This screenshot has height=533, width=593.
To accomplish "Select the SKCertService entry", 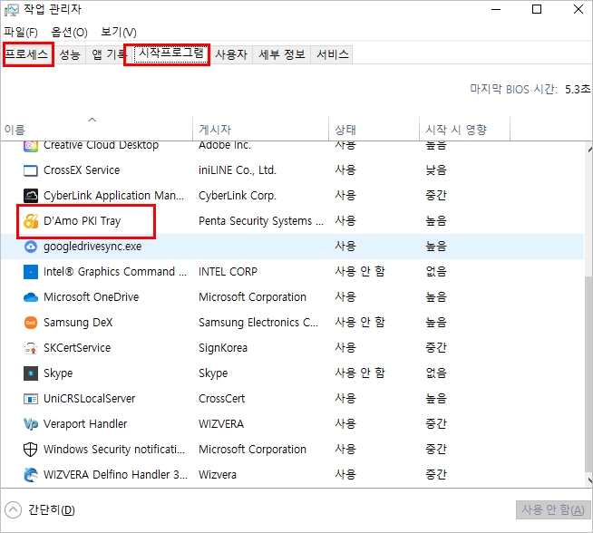I will 77,348.
